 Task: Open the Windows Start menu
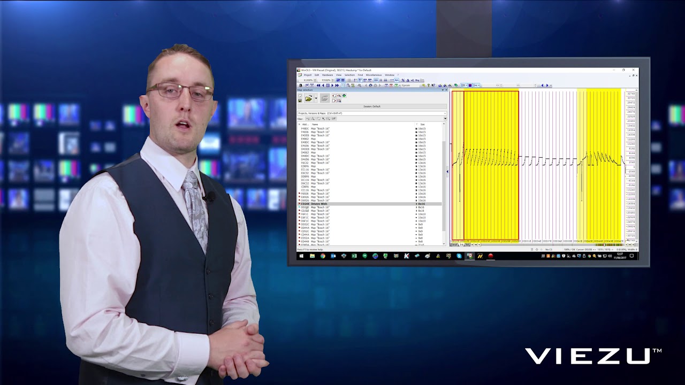click(x=301, y=256)
